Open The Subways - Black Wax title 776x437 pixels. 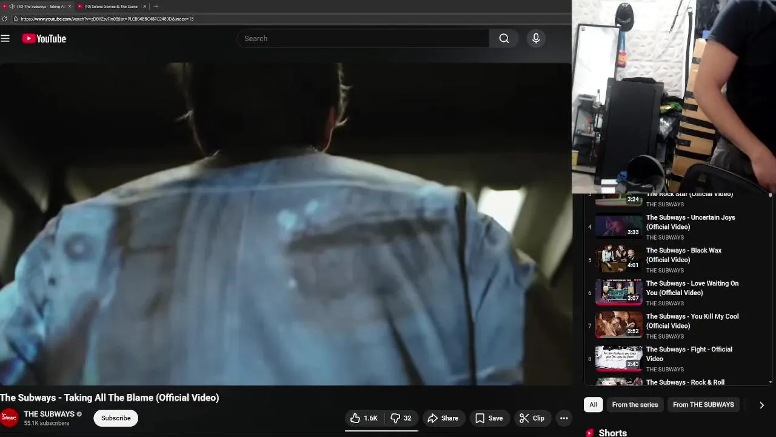click(684, 255)
